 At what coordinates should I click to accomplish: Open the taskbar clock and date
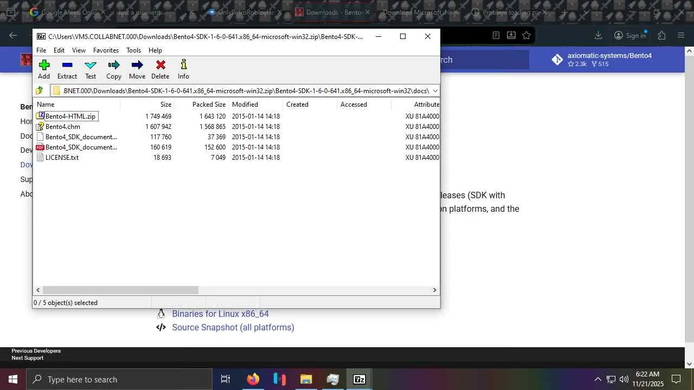tap(647, 379)
